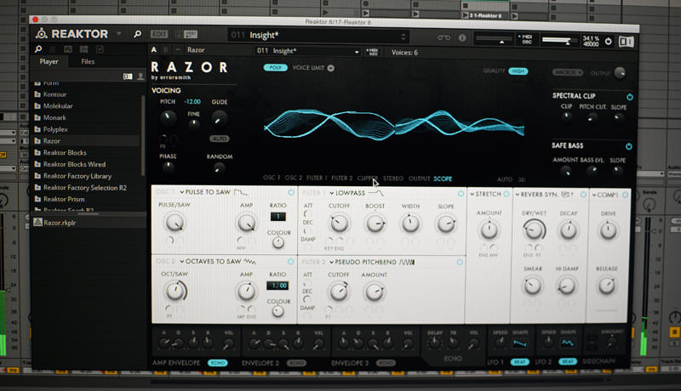Screen dimensions: 681x391
Task: Open the info hints icon
Action: [x=462, y=37]
